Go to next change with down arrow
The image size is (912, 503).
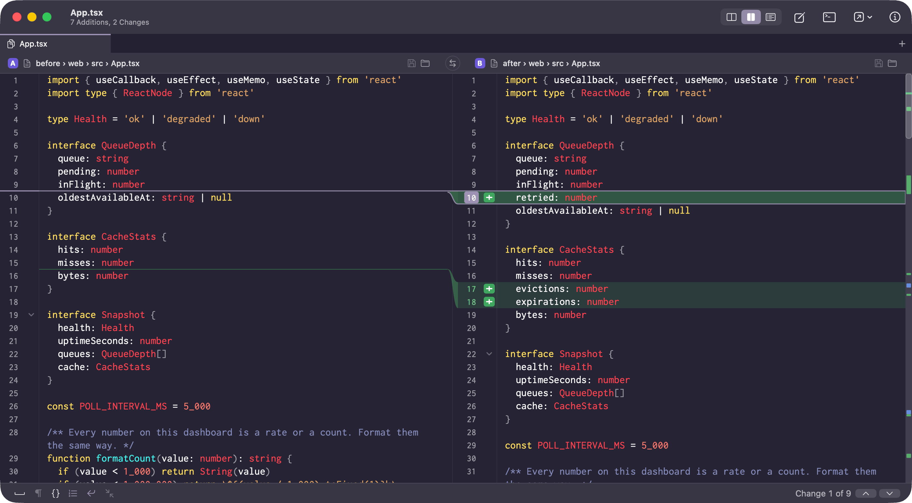pyautogui.click(x=889, y=494)
